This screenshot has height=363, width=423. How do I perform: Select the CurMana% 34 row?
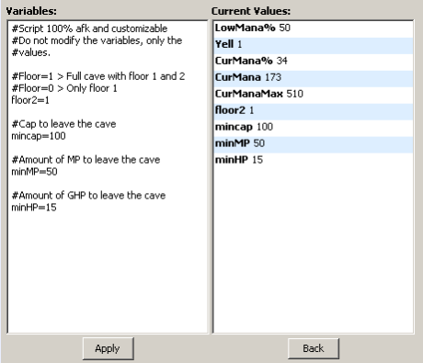click(314, 61)
